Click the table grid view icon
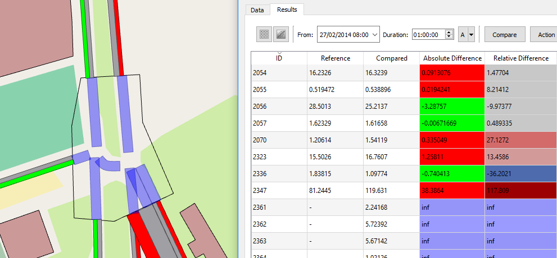557x258 pixels. [x=263, y=34]
